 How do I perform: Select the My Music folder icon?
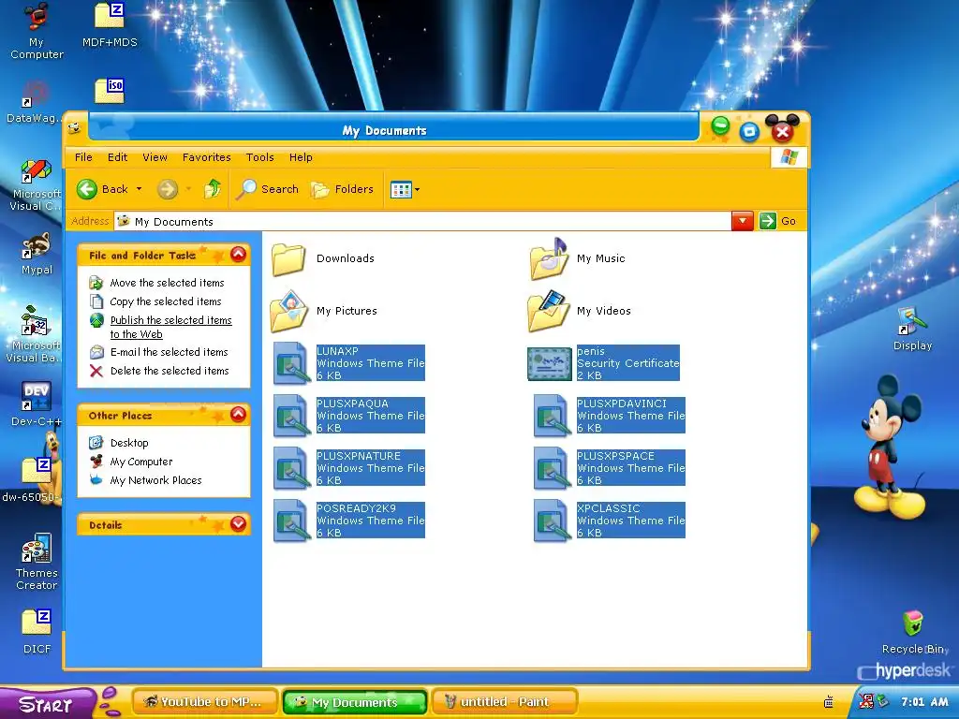pyautogui.click(x=548, y=259)
